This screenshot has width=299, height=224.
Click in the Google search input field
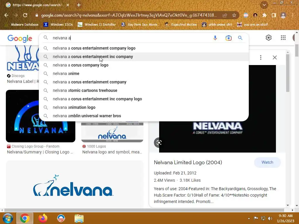130,38
